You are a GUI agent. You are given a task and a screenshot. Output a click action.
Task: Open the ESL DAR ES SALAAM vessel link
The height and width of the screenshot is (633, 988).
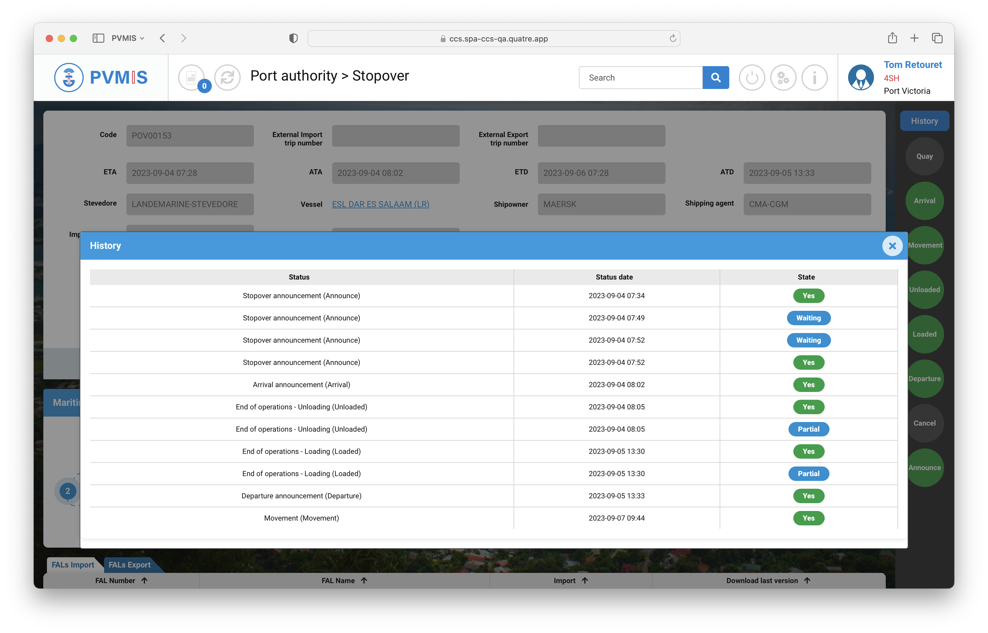click(x=381, y=204)
